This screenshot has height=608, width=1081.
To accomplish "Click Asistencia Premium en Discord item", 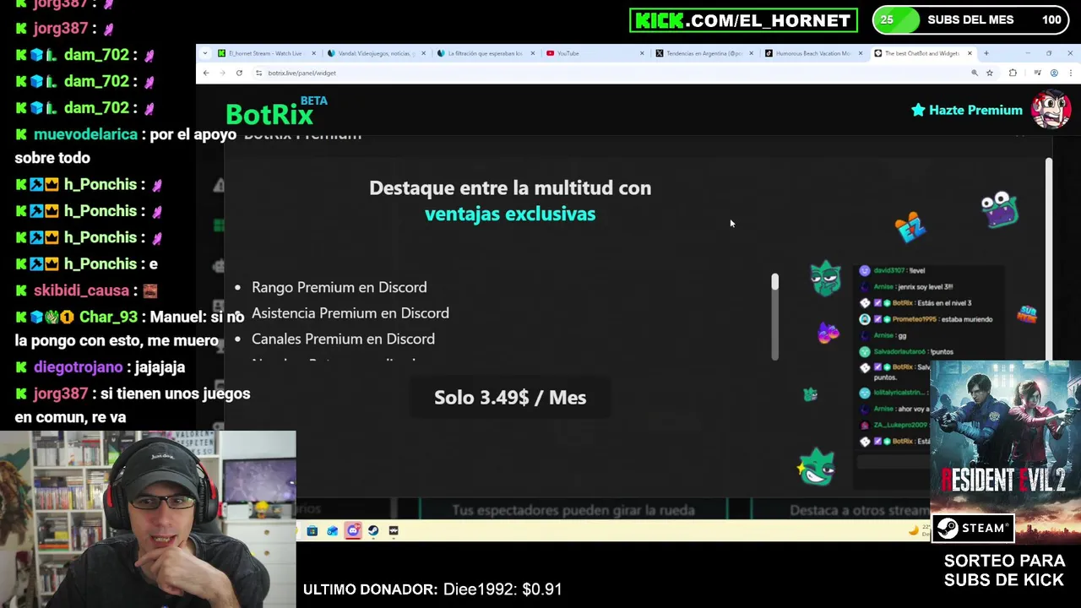I will pyautogui.click(x=350, y=312).
